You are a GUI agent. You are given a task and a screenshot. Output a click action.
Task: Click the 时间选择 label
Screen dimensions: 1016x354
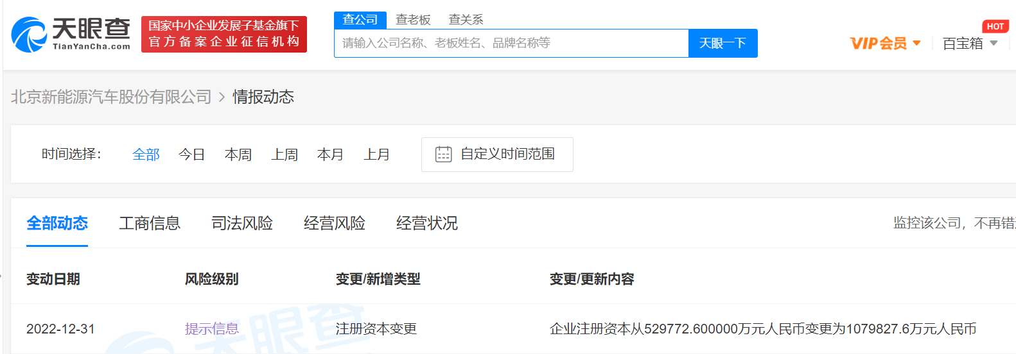click(71, 154)
